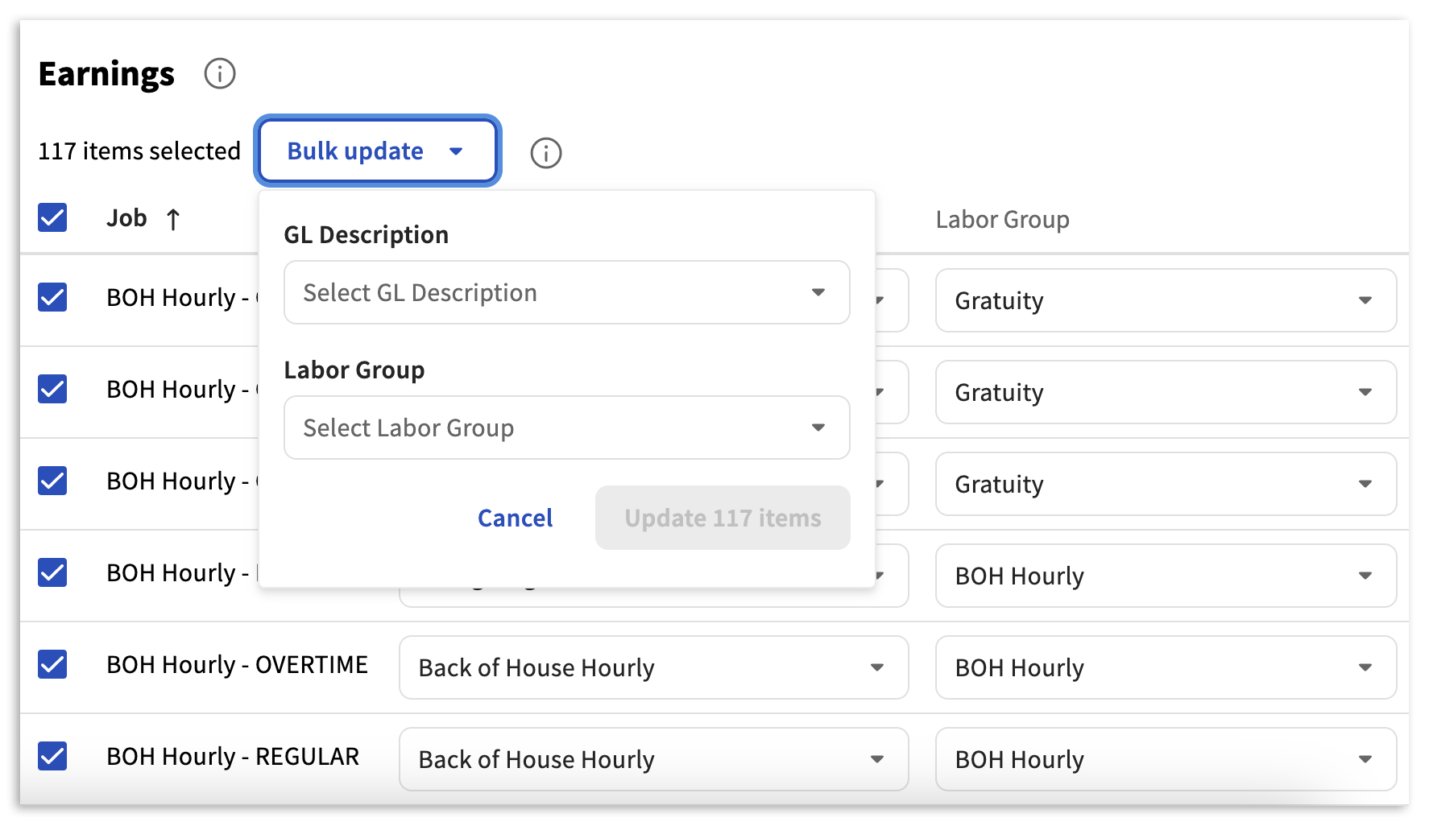
Task: Open the BOH Hourly - REGULAR Labor Group dropdown
Action: click(x=1165, y=760)
